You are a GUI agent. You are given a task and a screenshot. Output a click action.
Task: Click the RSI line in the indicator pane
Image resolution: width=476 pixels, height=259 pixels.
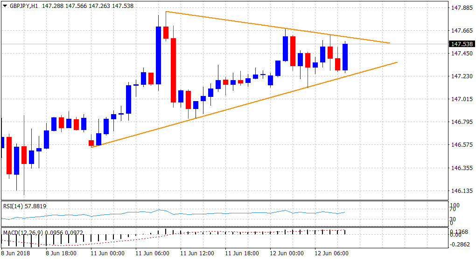tap(173, 213)
